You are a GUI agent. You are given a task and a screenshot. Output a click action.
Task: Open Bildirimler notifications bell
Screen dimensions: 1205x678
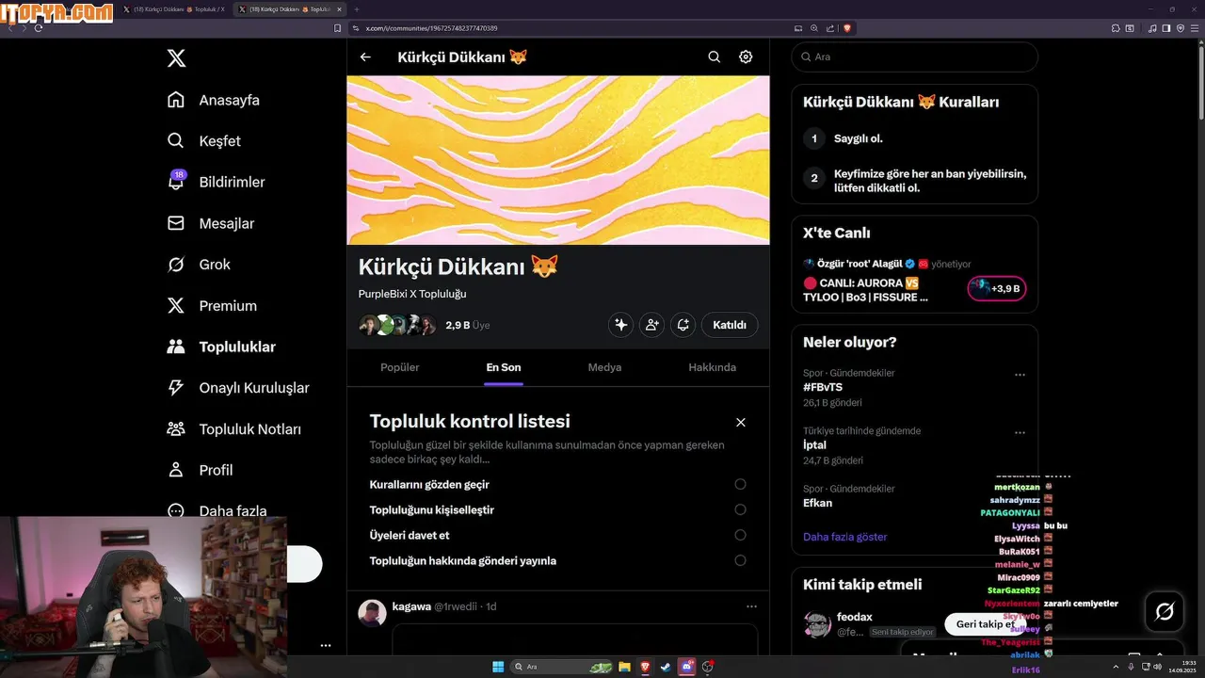point(176,181)
